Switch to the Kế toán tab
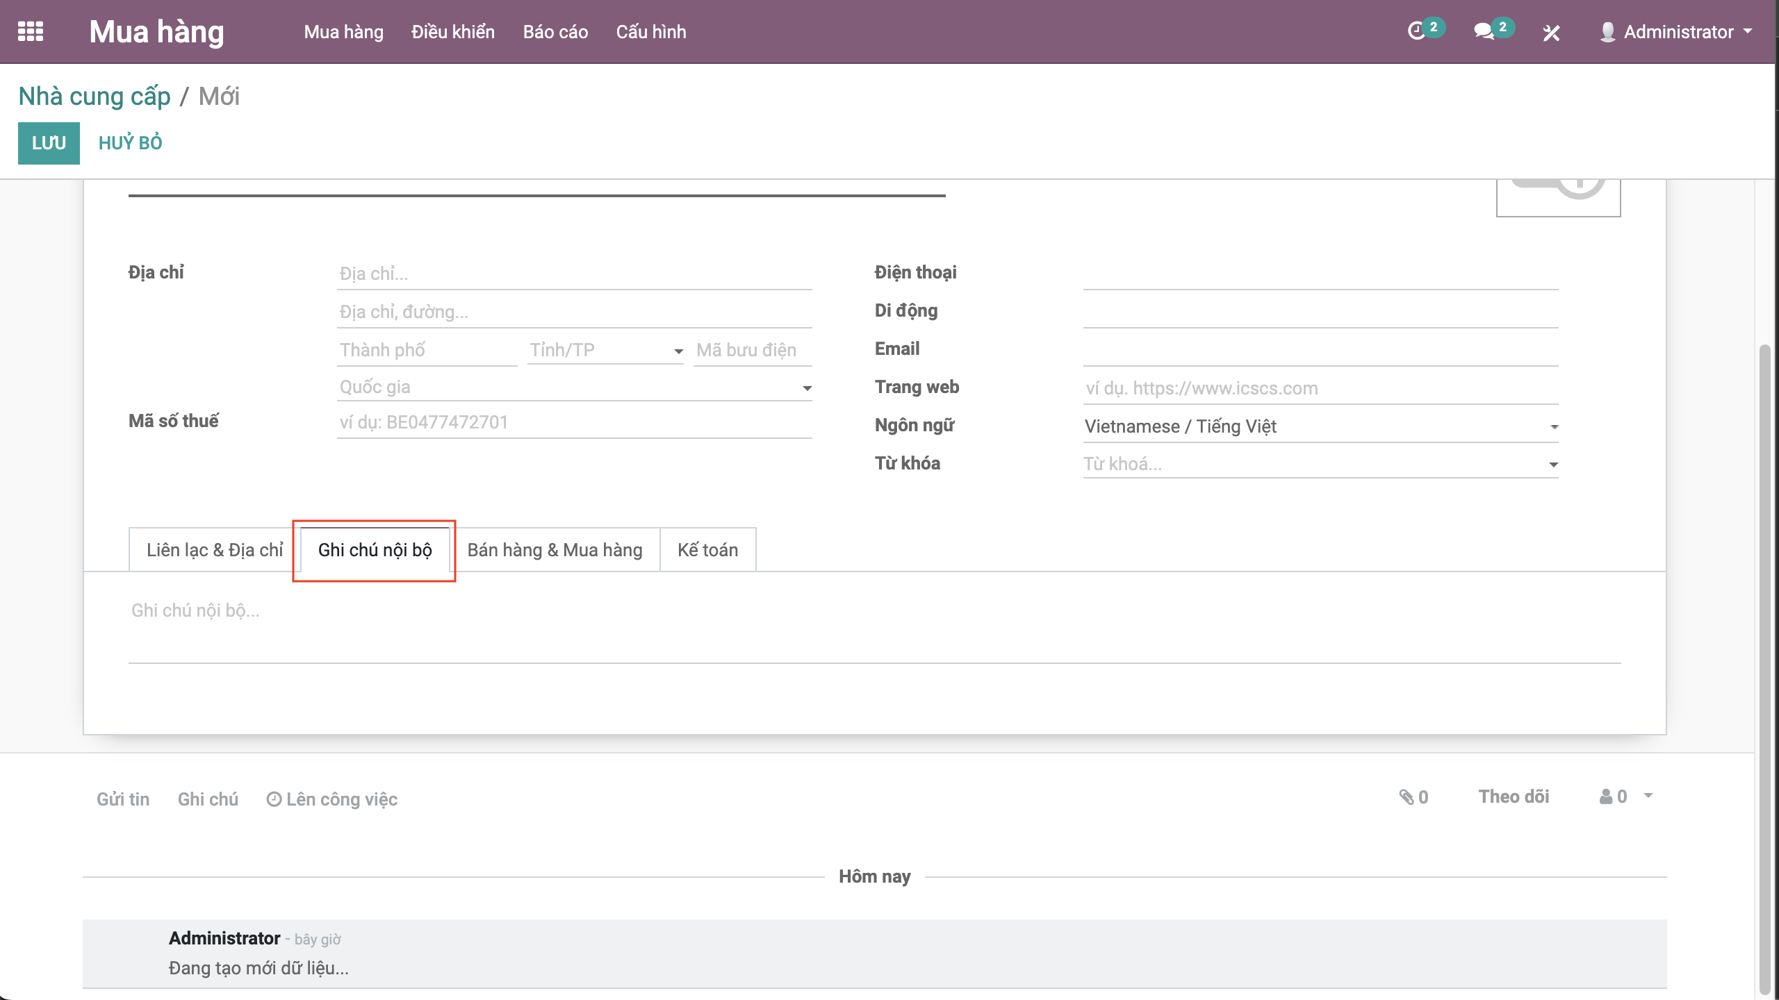1779x1000 pixels. [x=707, y=550]
